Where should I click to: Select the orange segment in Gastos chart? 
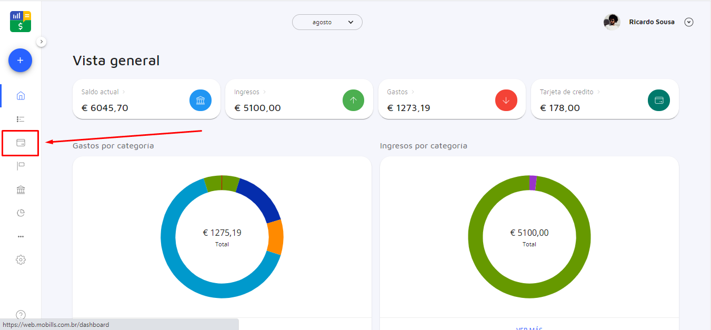[275, 237]
